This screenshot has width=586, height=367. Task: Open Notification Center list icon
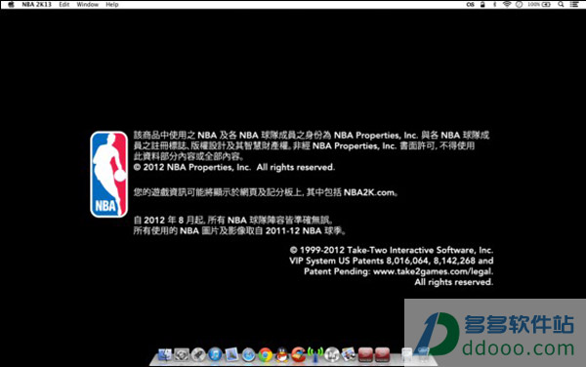pos(574,5)
